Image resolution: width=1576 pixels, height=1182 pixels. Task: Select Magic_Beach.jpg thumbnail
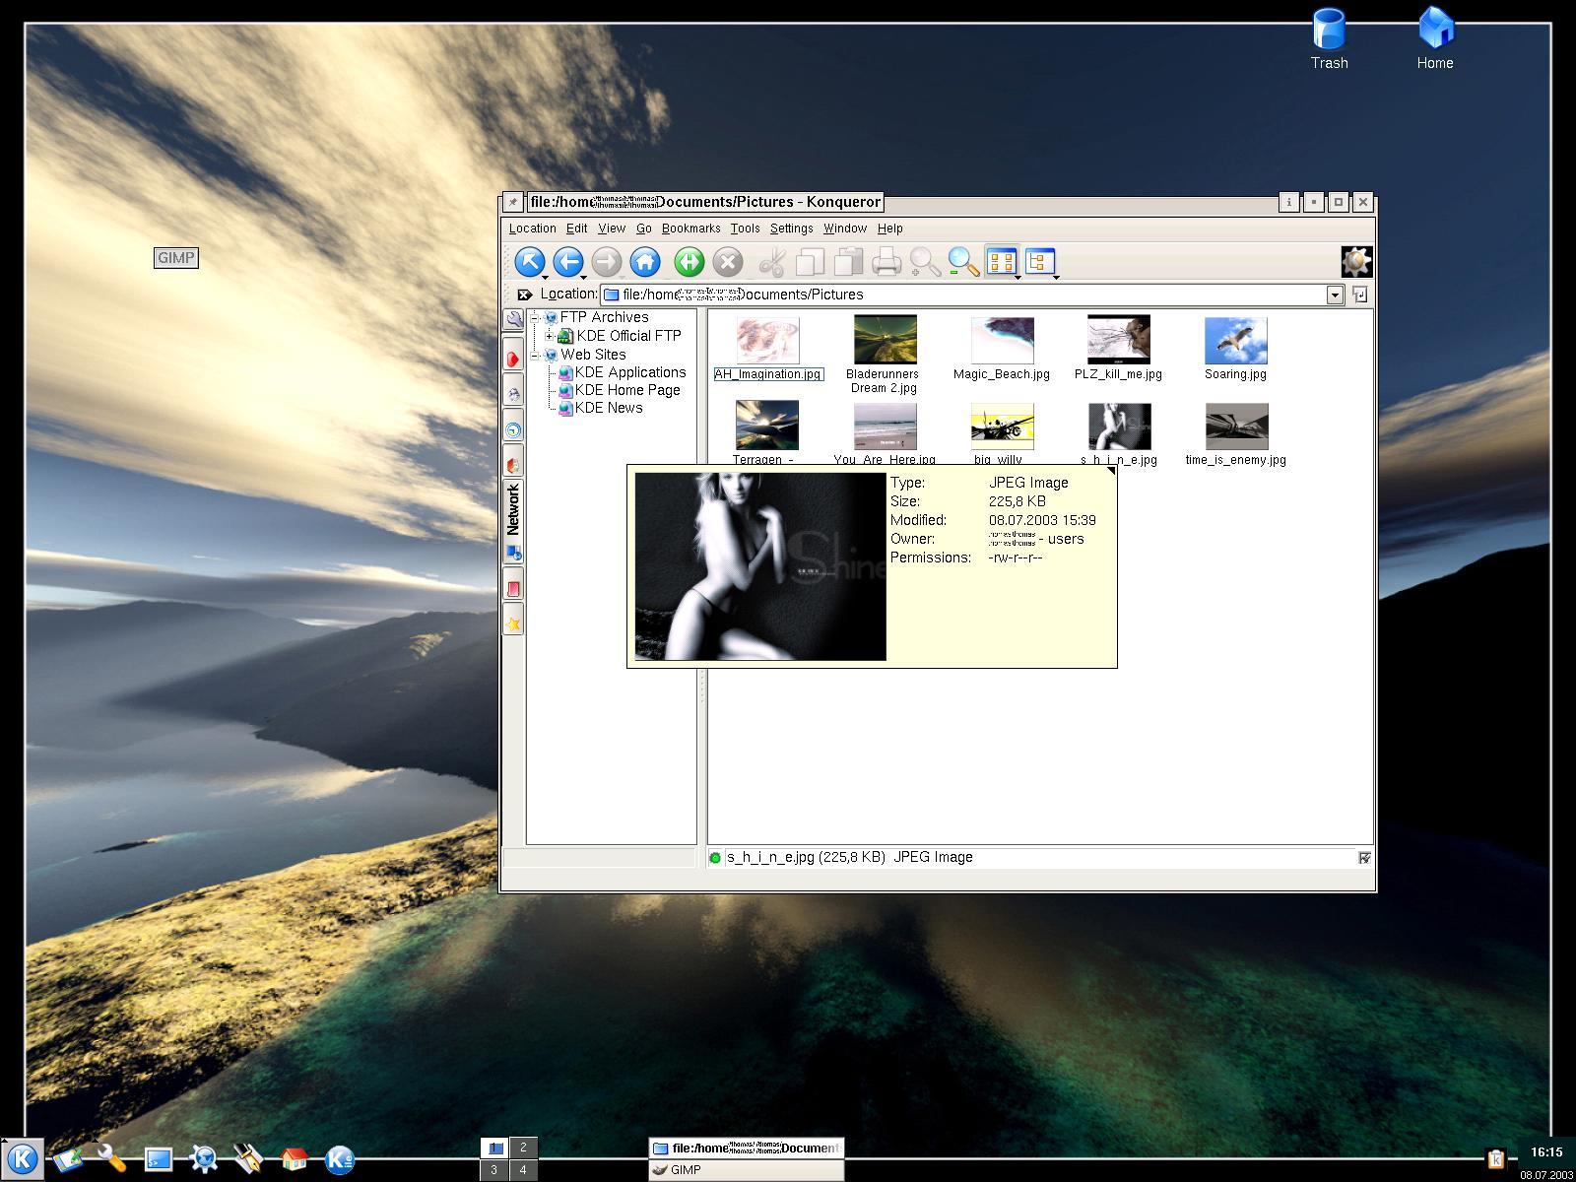[x=1002, y=340]
